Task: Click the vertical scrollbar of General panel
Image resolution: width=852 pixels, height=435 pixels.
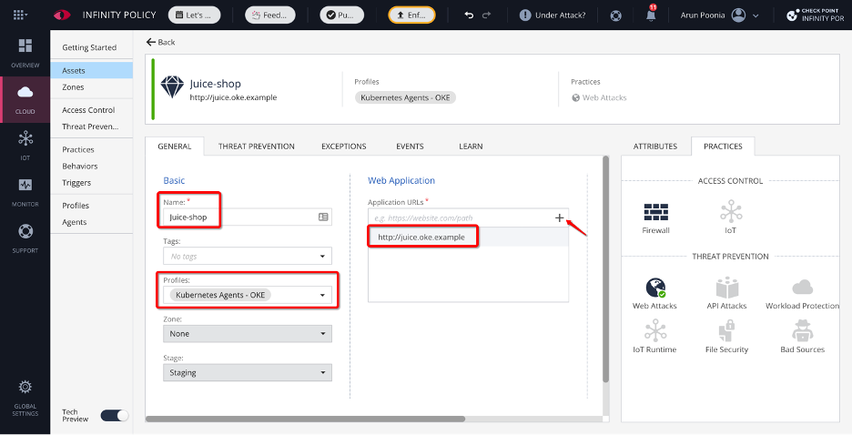Action: (x=606, y=269)
